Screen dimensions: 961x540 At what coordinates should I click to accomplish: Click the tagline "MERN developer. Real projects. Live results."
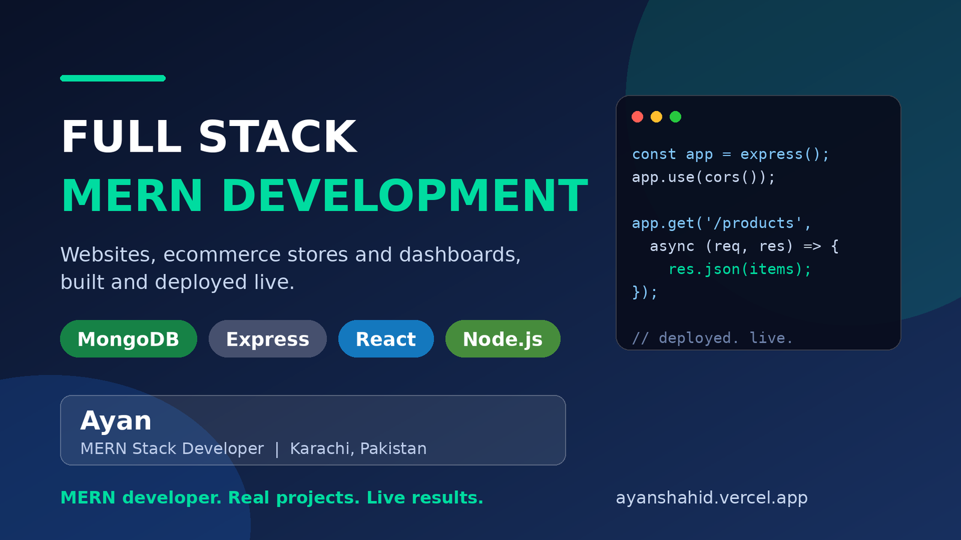coord(272,498)
